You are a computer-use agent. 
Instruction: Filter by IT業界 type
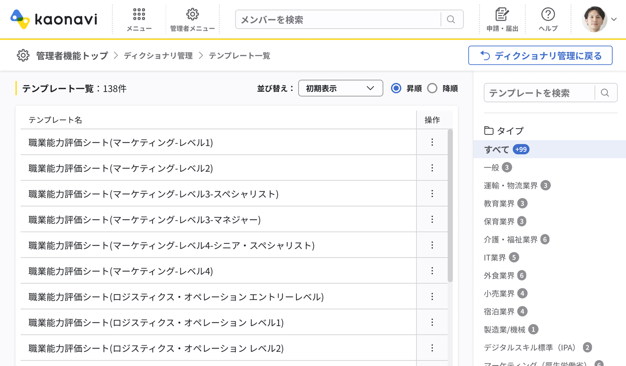coord(495,258)
